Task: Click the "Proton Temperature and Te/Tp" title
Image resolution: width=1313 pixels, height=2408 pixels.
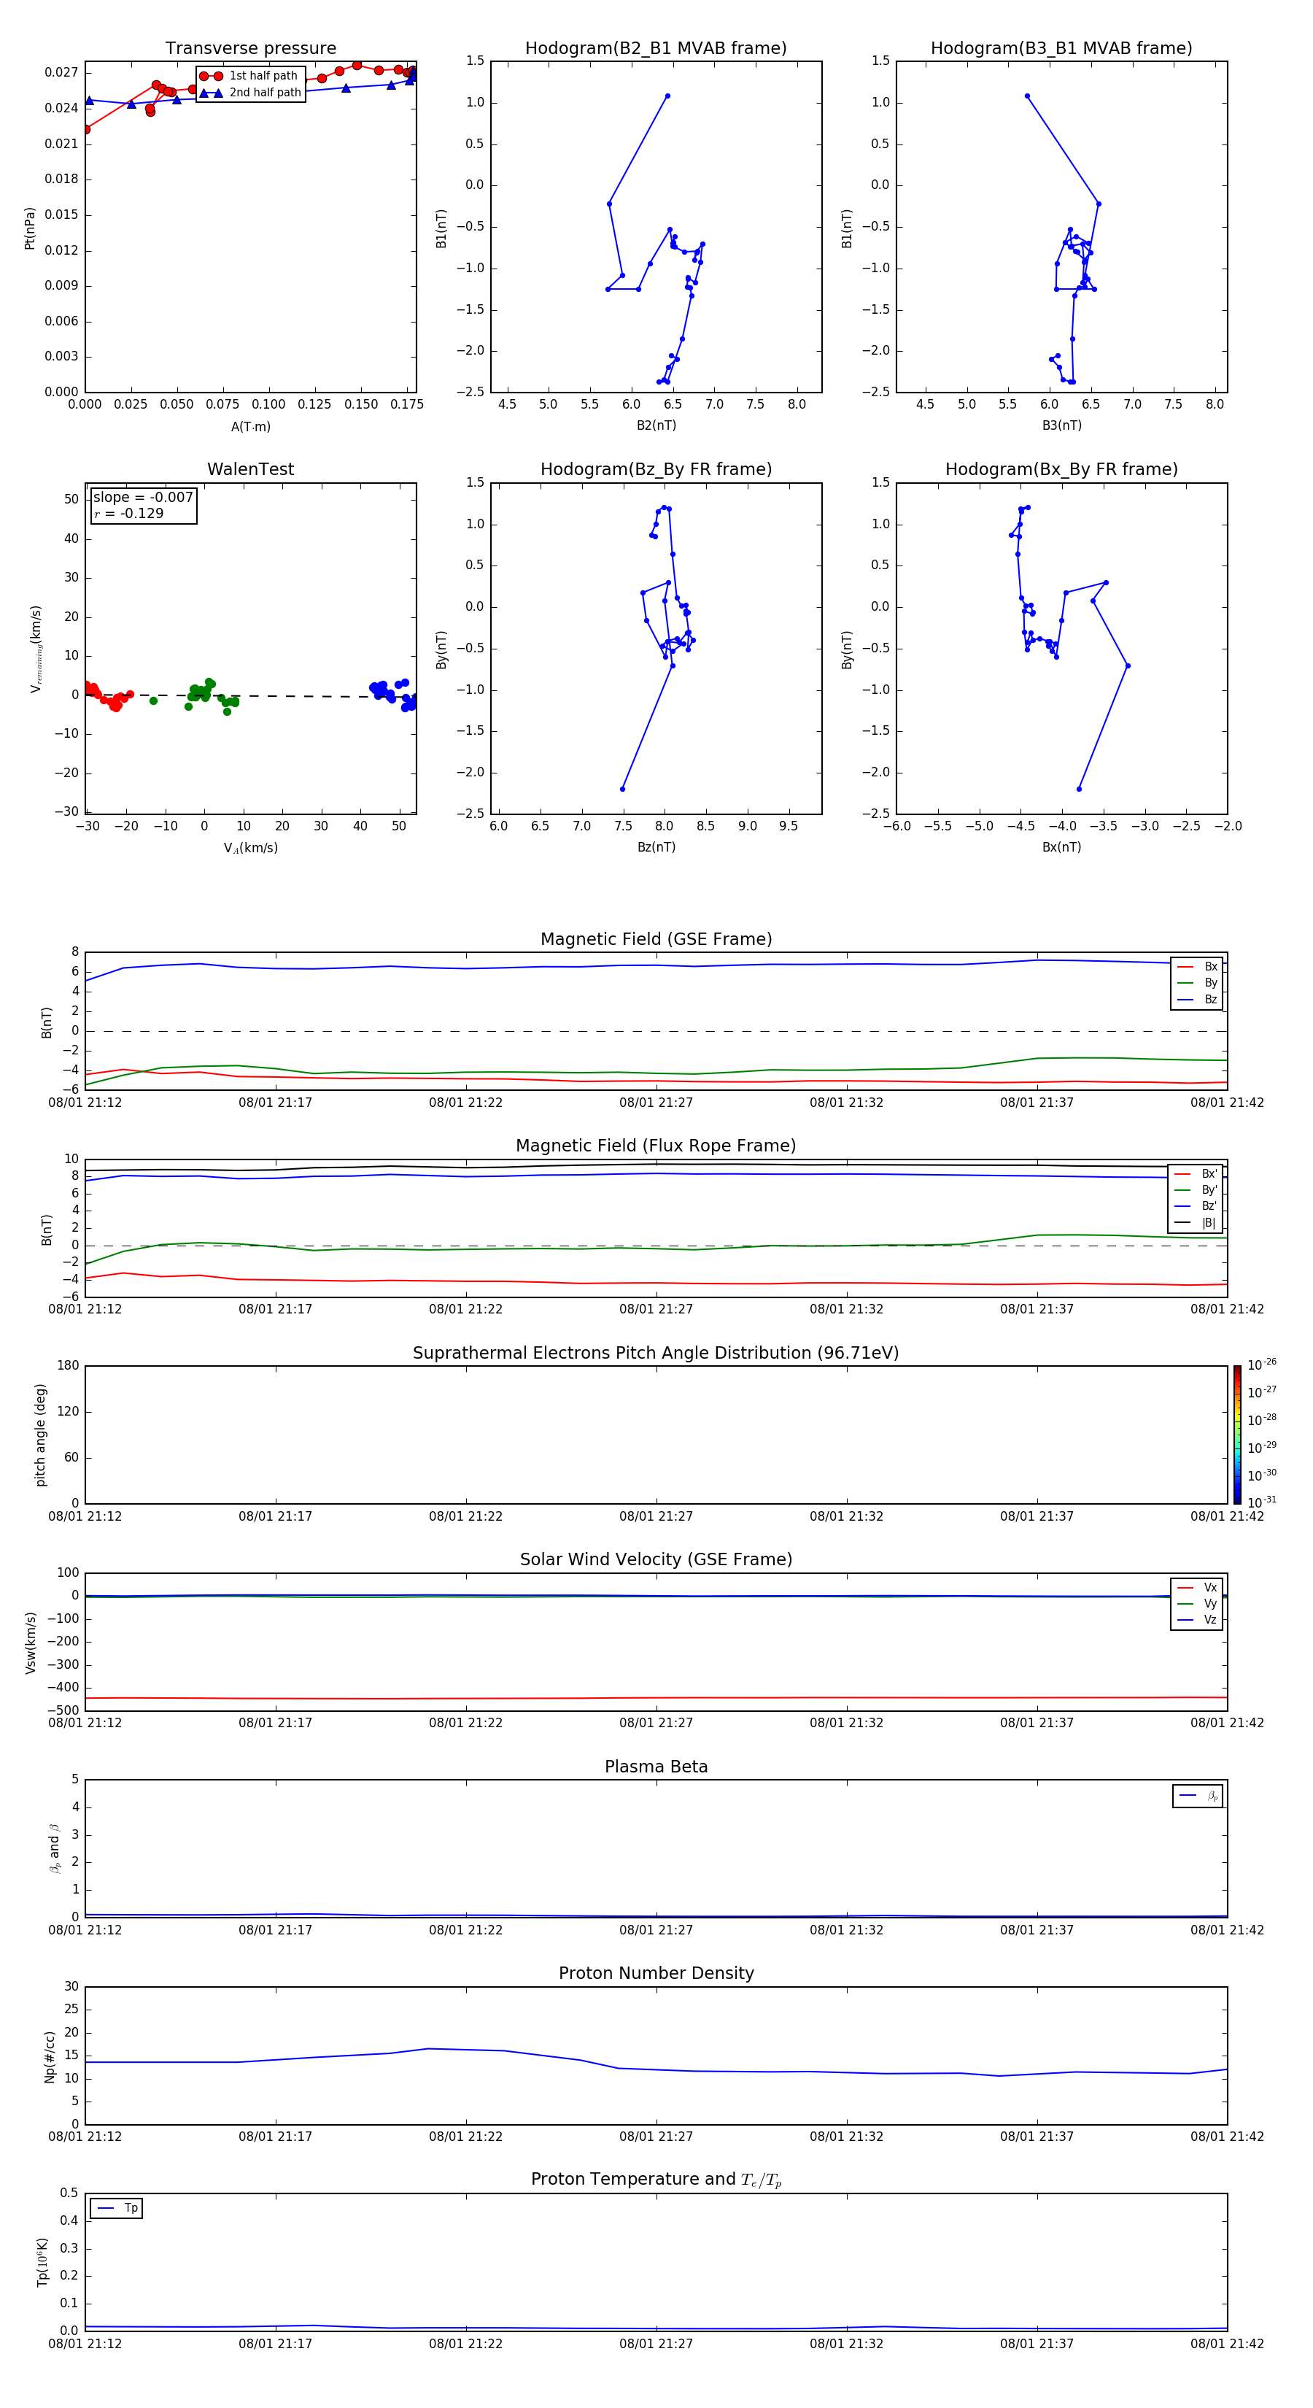Action: 656,2180
